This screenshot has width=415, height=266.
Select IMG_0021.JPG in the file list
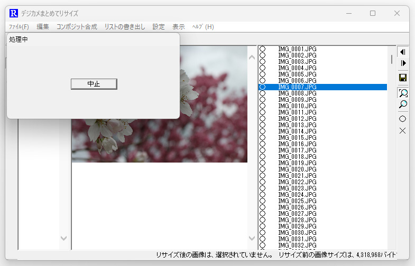click(x=322, y=176)
